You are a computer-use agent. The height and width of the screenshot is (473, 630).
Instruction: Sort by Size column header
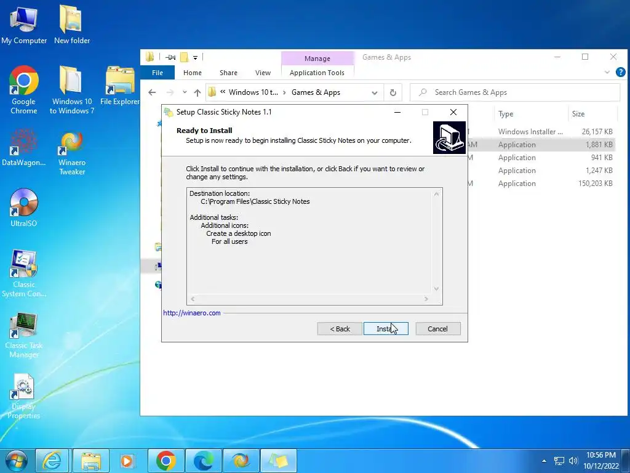[578, 114]
